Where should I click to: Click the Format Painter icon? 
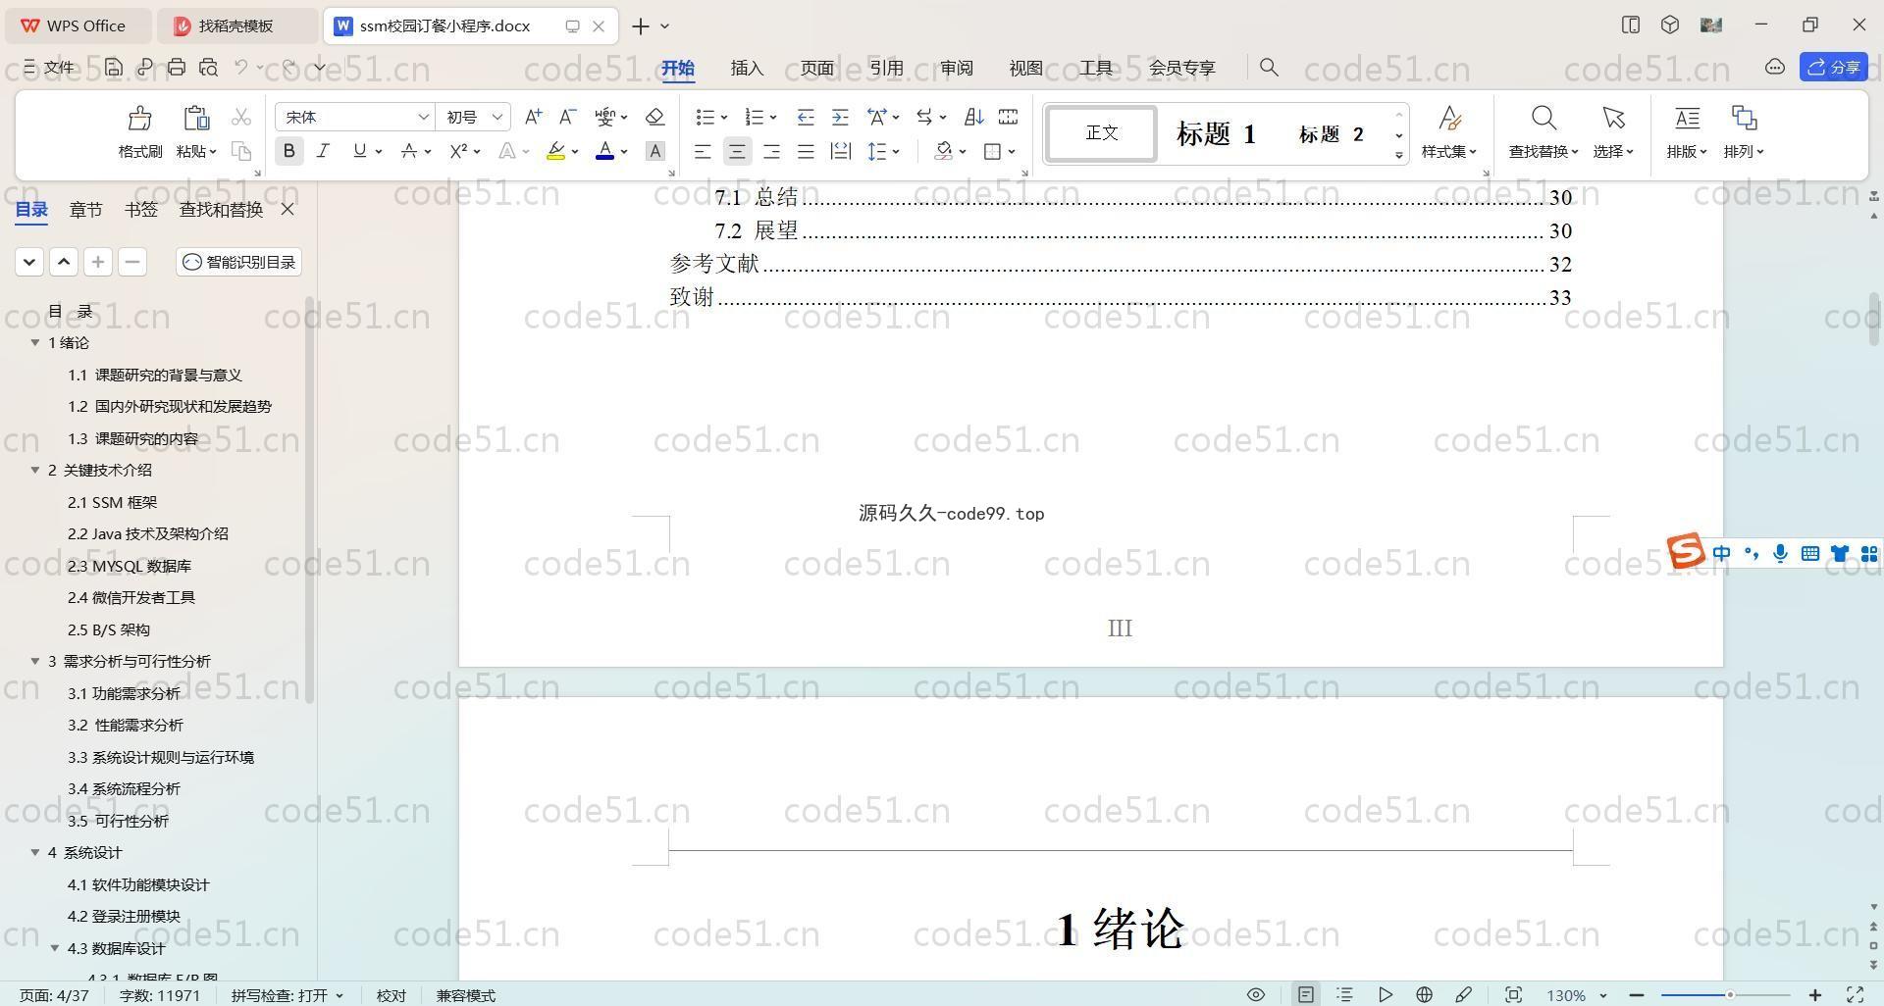139,119
